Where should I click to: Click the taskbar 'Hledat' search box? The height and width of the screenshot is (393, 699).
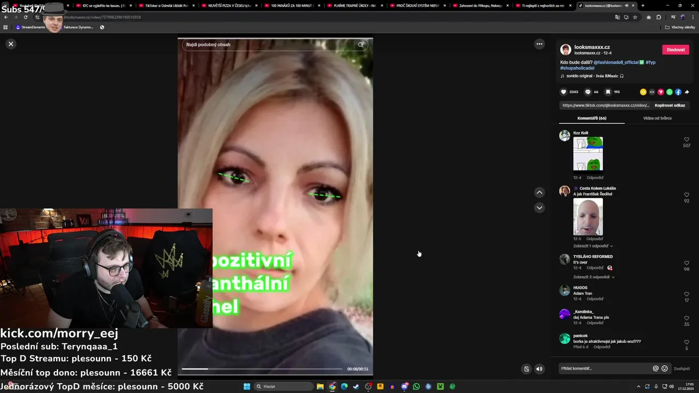point(284,386)
